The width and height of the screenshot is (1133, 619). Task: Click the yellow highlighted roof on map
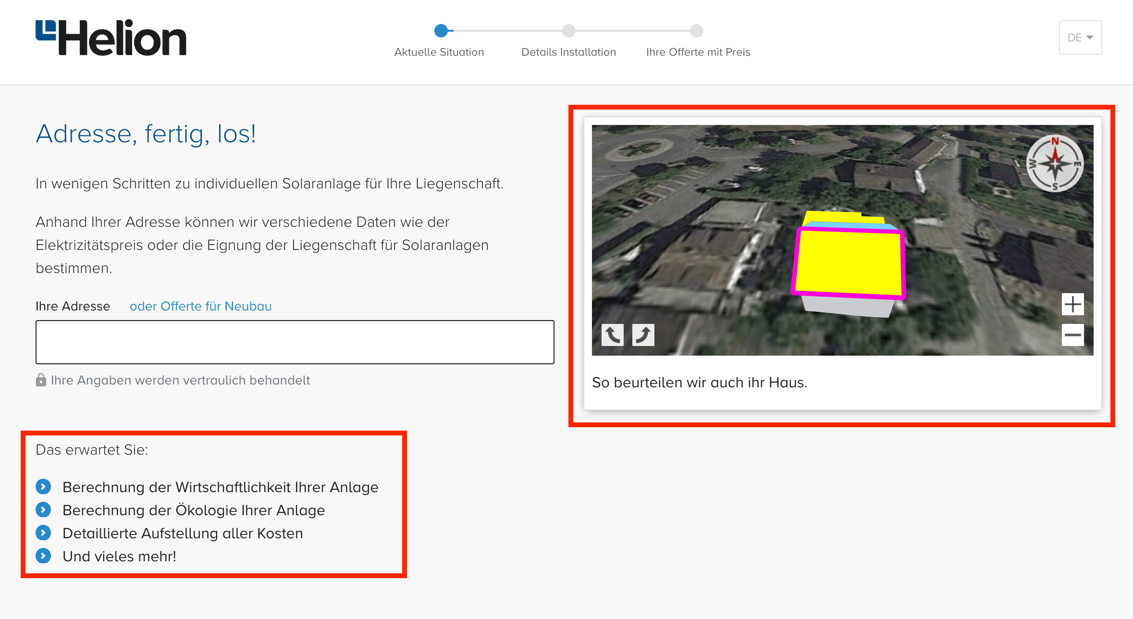pyautogui.click(x=849, y=262)
